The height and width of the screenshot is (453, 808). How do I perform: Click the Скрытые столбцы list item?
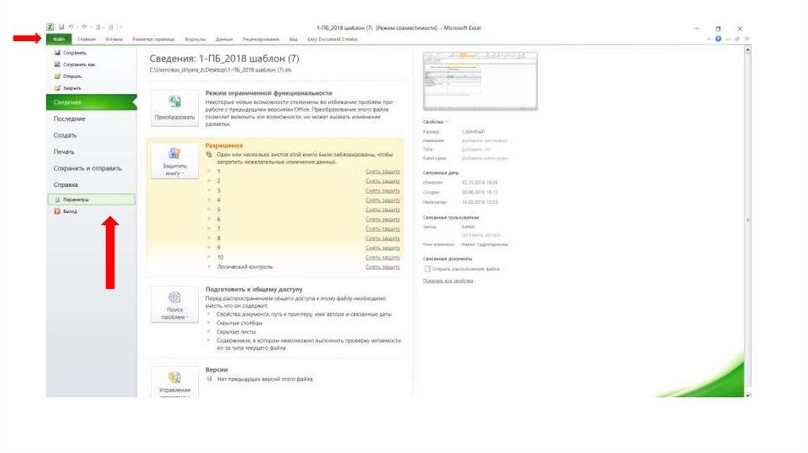(240, 323)
